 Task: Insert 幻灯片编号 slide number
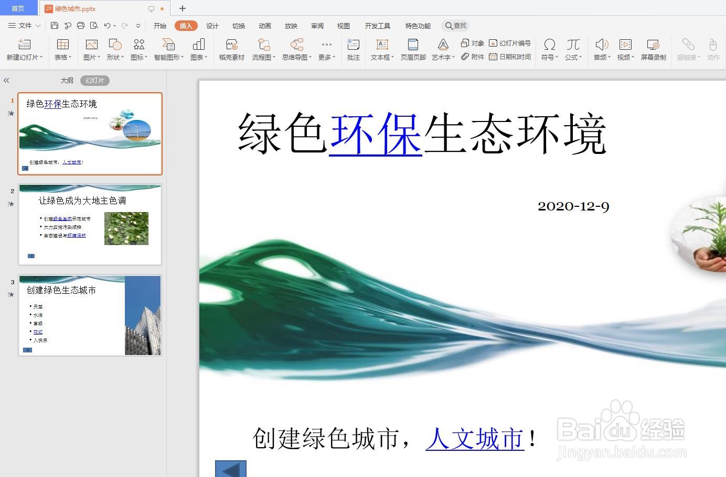pyautogui.click(x=510, y=43)
